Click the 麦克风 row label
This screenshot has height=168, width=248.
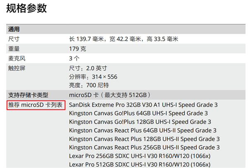tap(17, 58)
